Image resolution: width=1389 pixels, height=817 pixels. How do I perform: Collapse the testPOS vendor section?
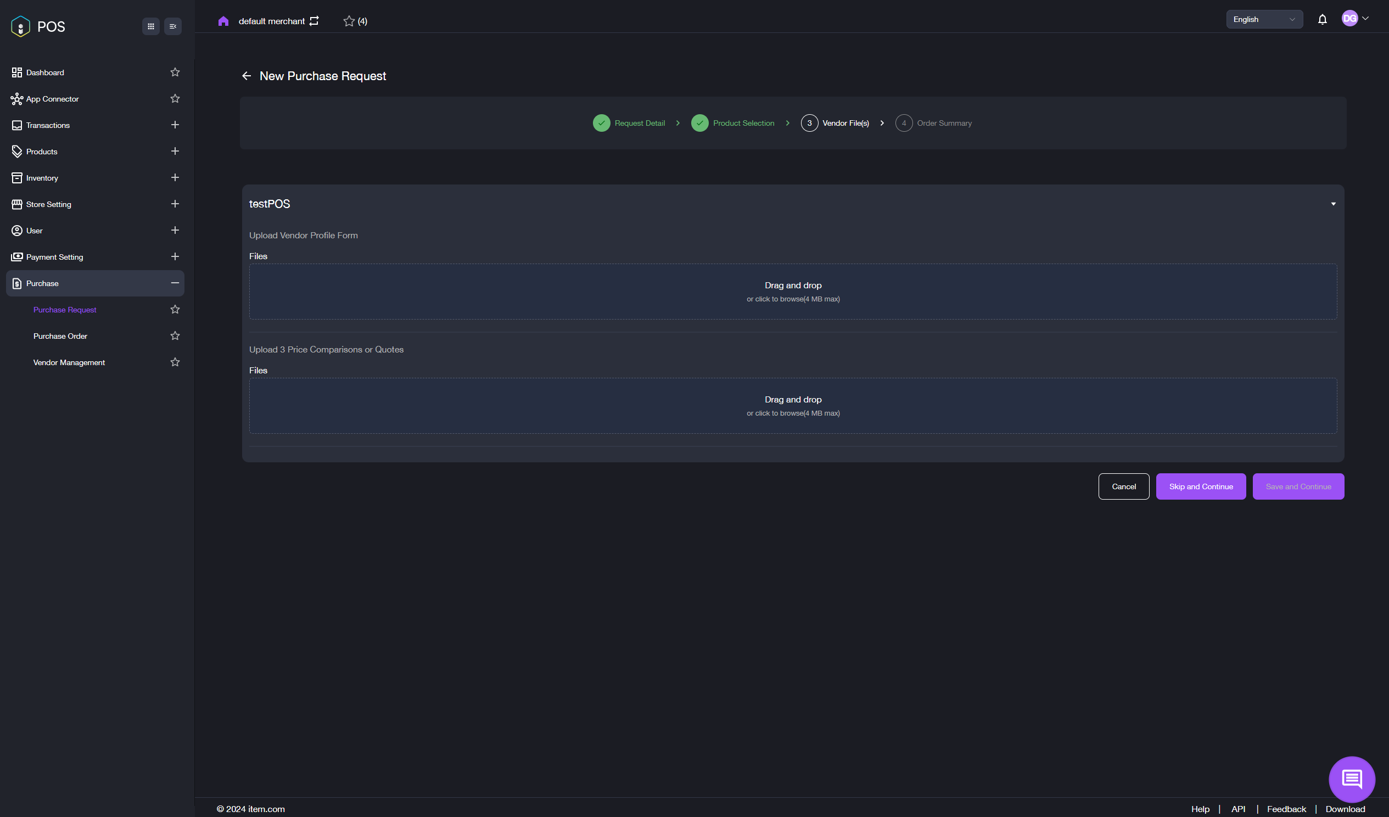point(1333,204)
